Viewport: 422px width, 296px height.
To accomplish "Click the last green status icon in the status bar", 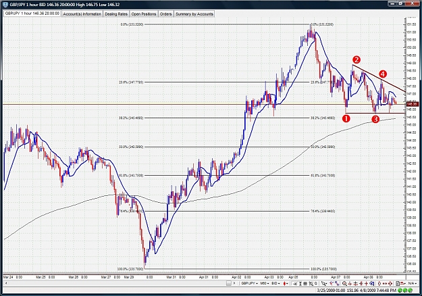I will point(411,291).
